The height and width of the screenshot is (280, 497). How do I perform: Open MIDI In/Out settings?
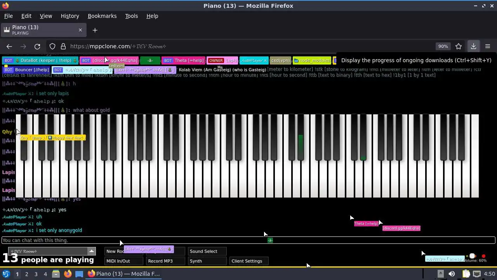tap(124, 261)
